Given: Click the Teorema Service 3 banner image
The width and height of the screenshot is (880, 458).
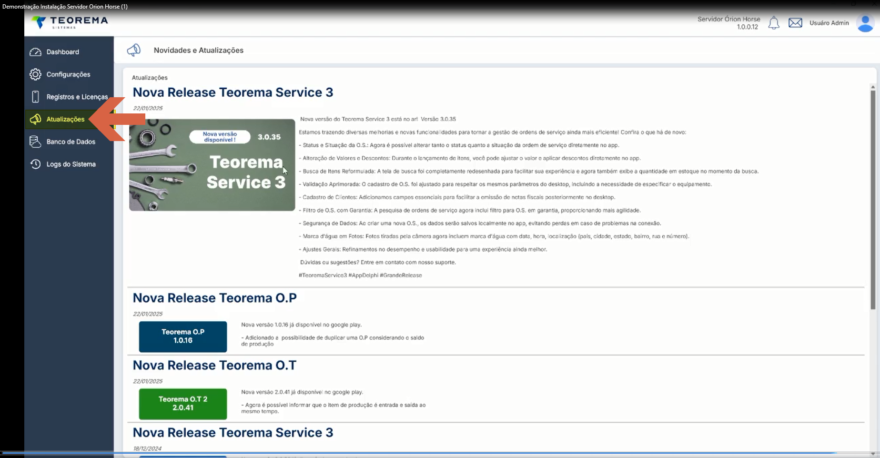Looking at the screenshot, I should click(212, 165).
